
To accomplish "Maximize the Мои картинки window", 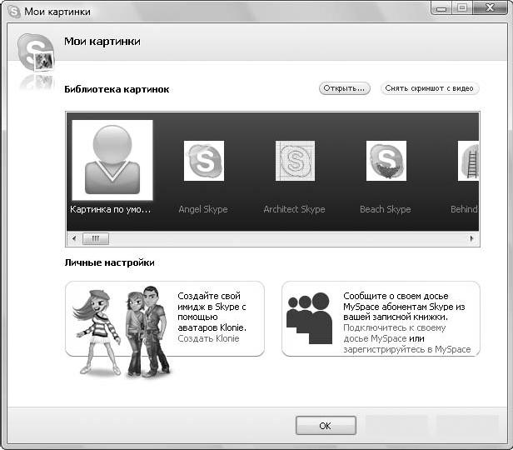I will point(461,8).
